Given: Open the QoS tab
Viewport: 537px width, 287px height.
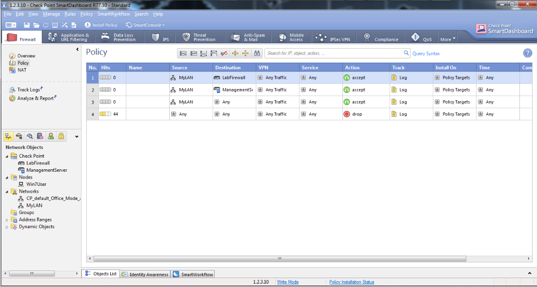Looking at the screenshot, I should pos(421,37).
